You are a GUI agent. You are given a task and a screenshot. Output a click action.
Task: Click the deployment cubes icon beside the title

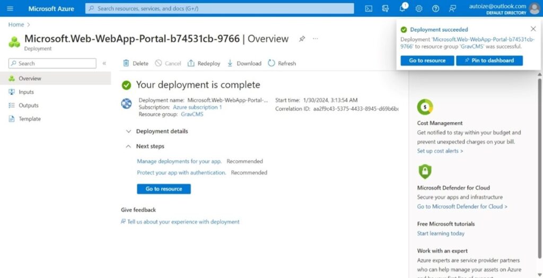[14, 42]
